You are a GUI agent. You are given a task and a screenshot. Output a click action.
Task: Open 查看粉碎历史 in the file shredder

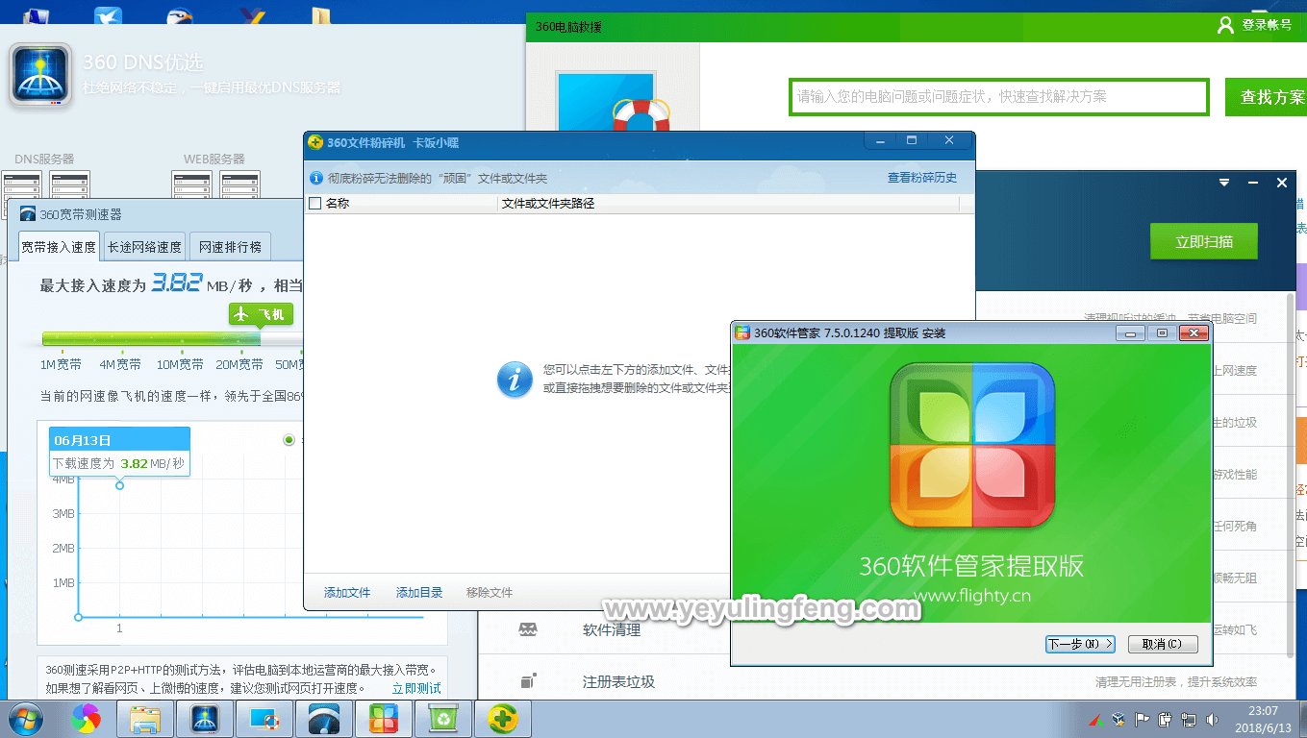click(x=922, y=178)
